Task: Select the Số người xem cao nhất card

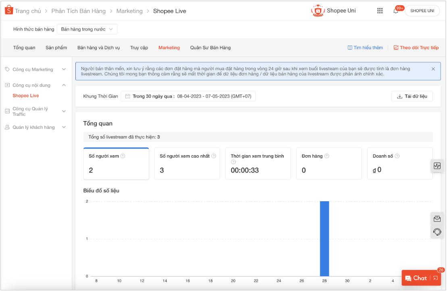Action: coord(187,163)
